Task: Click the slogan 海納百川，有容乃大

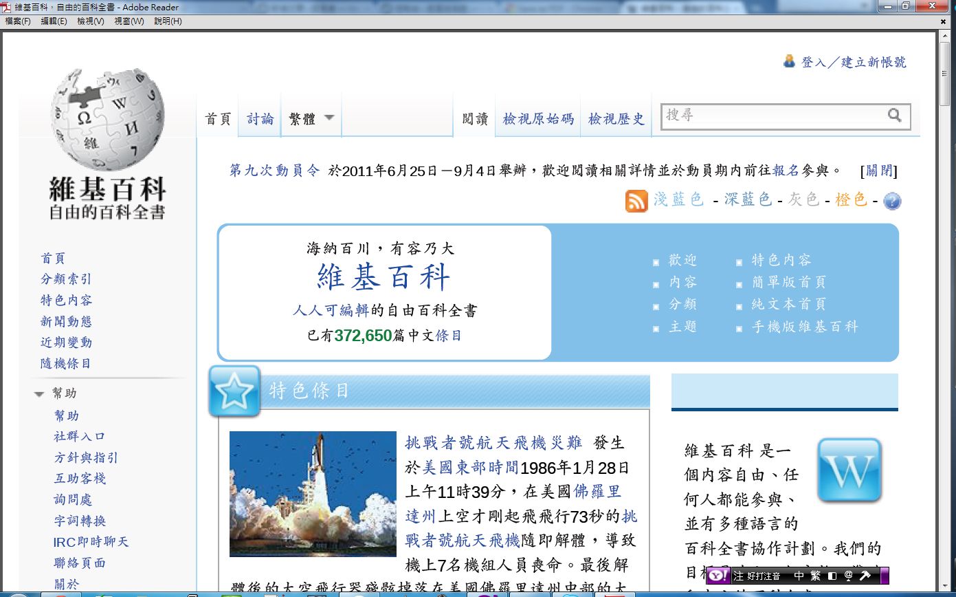Action: click(x=380, y=248)
